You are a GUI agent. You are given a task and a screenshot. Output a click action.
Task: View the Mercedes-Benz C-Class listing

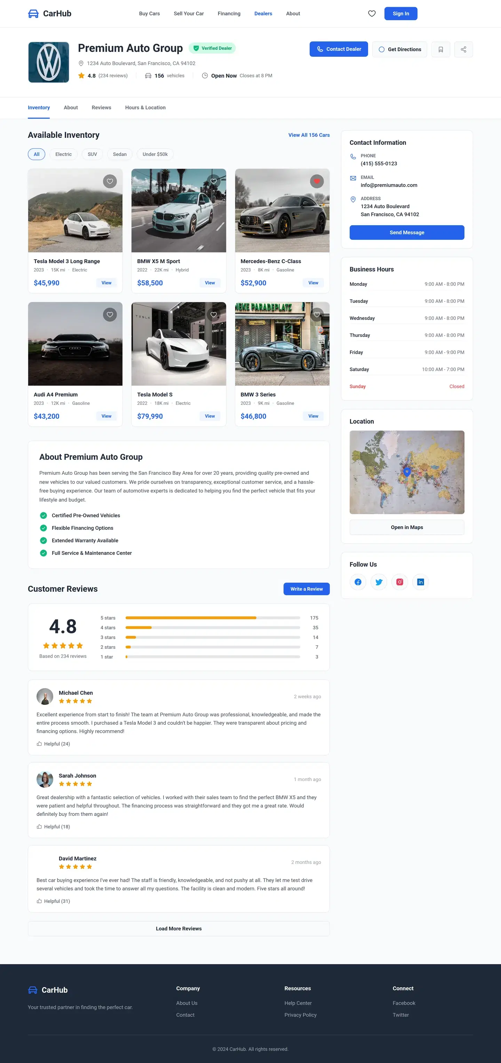coord(313,283)
